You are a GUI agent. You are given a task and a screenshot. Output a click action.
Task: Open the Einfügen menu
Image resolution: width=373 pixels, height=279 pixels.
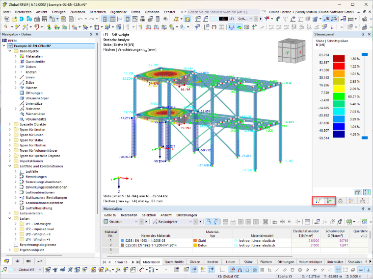coord(58,12)
